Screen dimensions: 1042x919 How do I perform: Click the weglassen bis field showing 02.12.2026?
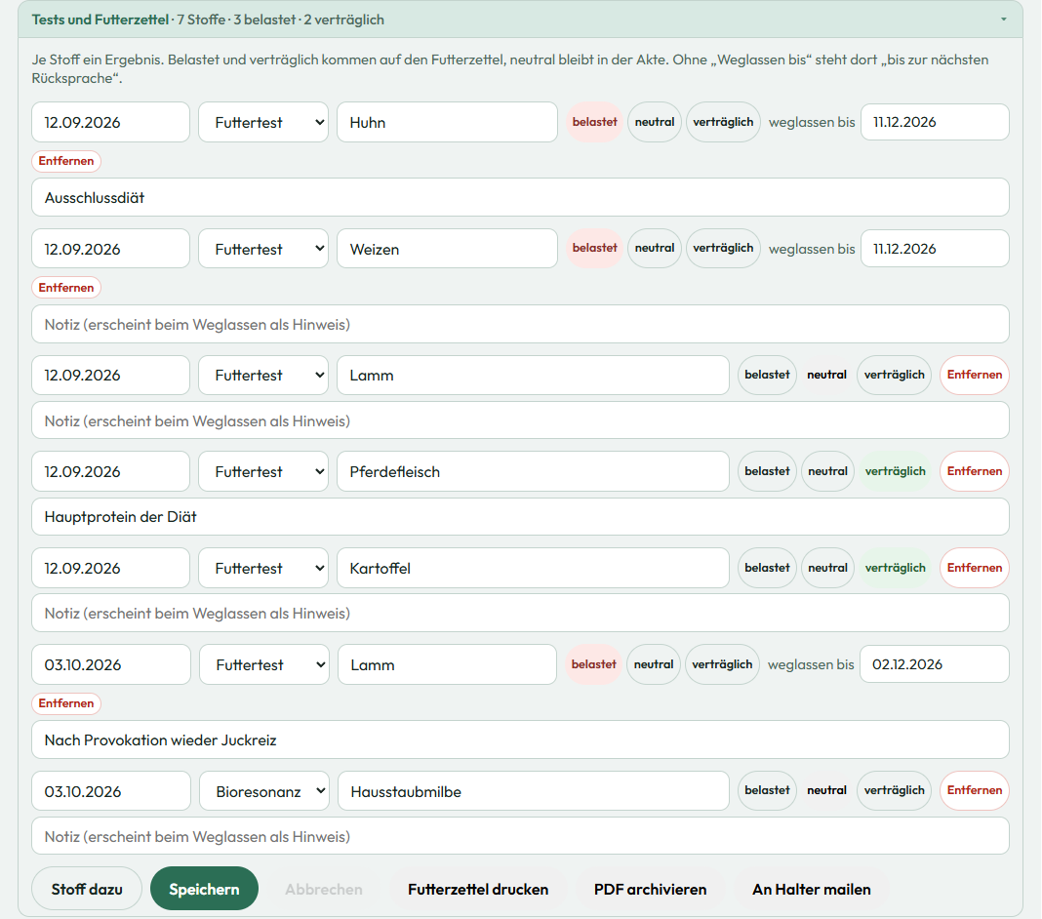935,663
